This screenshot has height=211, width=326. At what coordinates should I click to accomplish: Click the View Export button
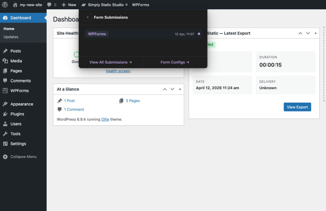coord(297,107)
